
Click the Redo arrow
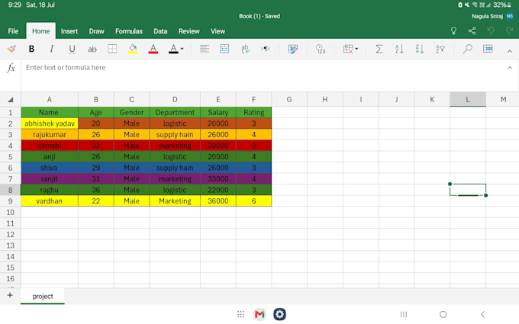tap(509, 30)
